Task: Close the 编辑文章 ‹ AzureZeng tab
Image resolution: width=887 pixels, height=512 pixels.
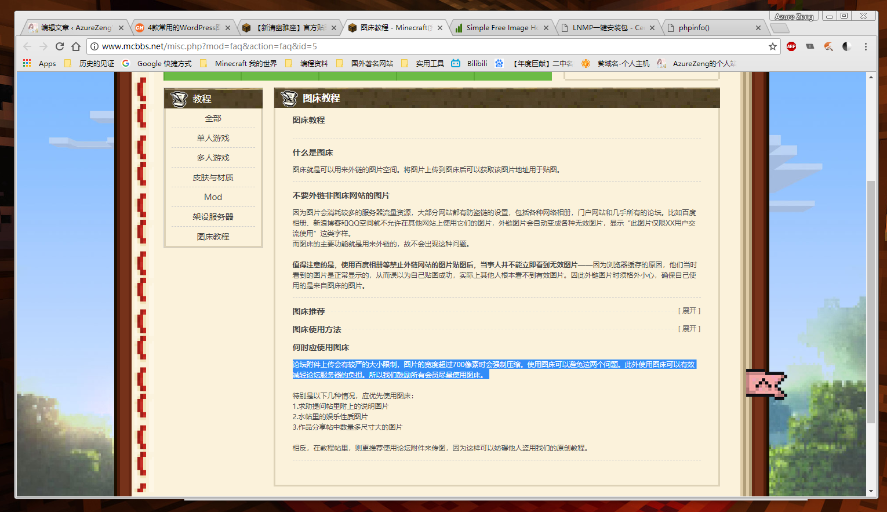Action: point(121,28)
